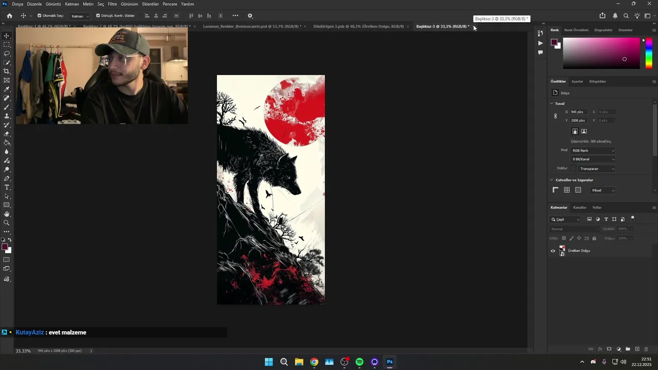Screen dimensions: 658x370
Task: Switch to the Ayarlar tab
Action: point(577,81)
